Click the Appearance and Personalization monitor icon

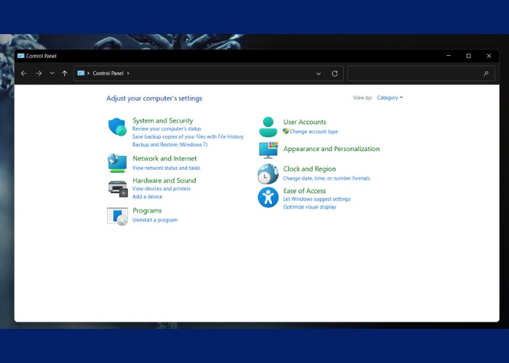click(x=268, y=150)
